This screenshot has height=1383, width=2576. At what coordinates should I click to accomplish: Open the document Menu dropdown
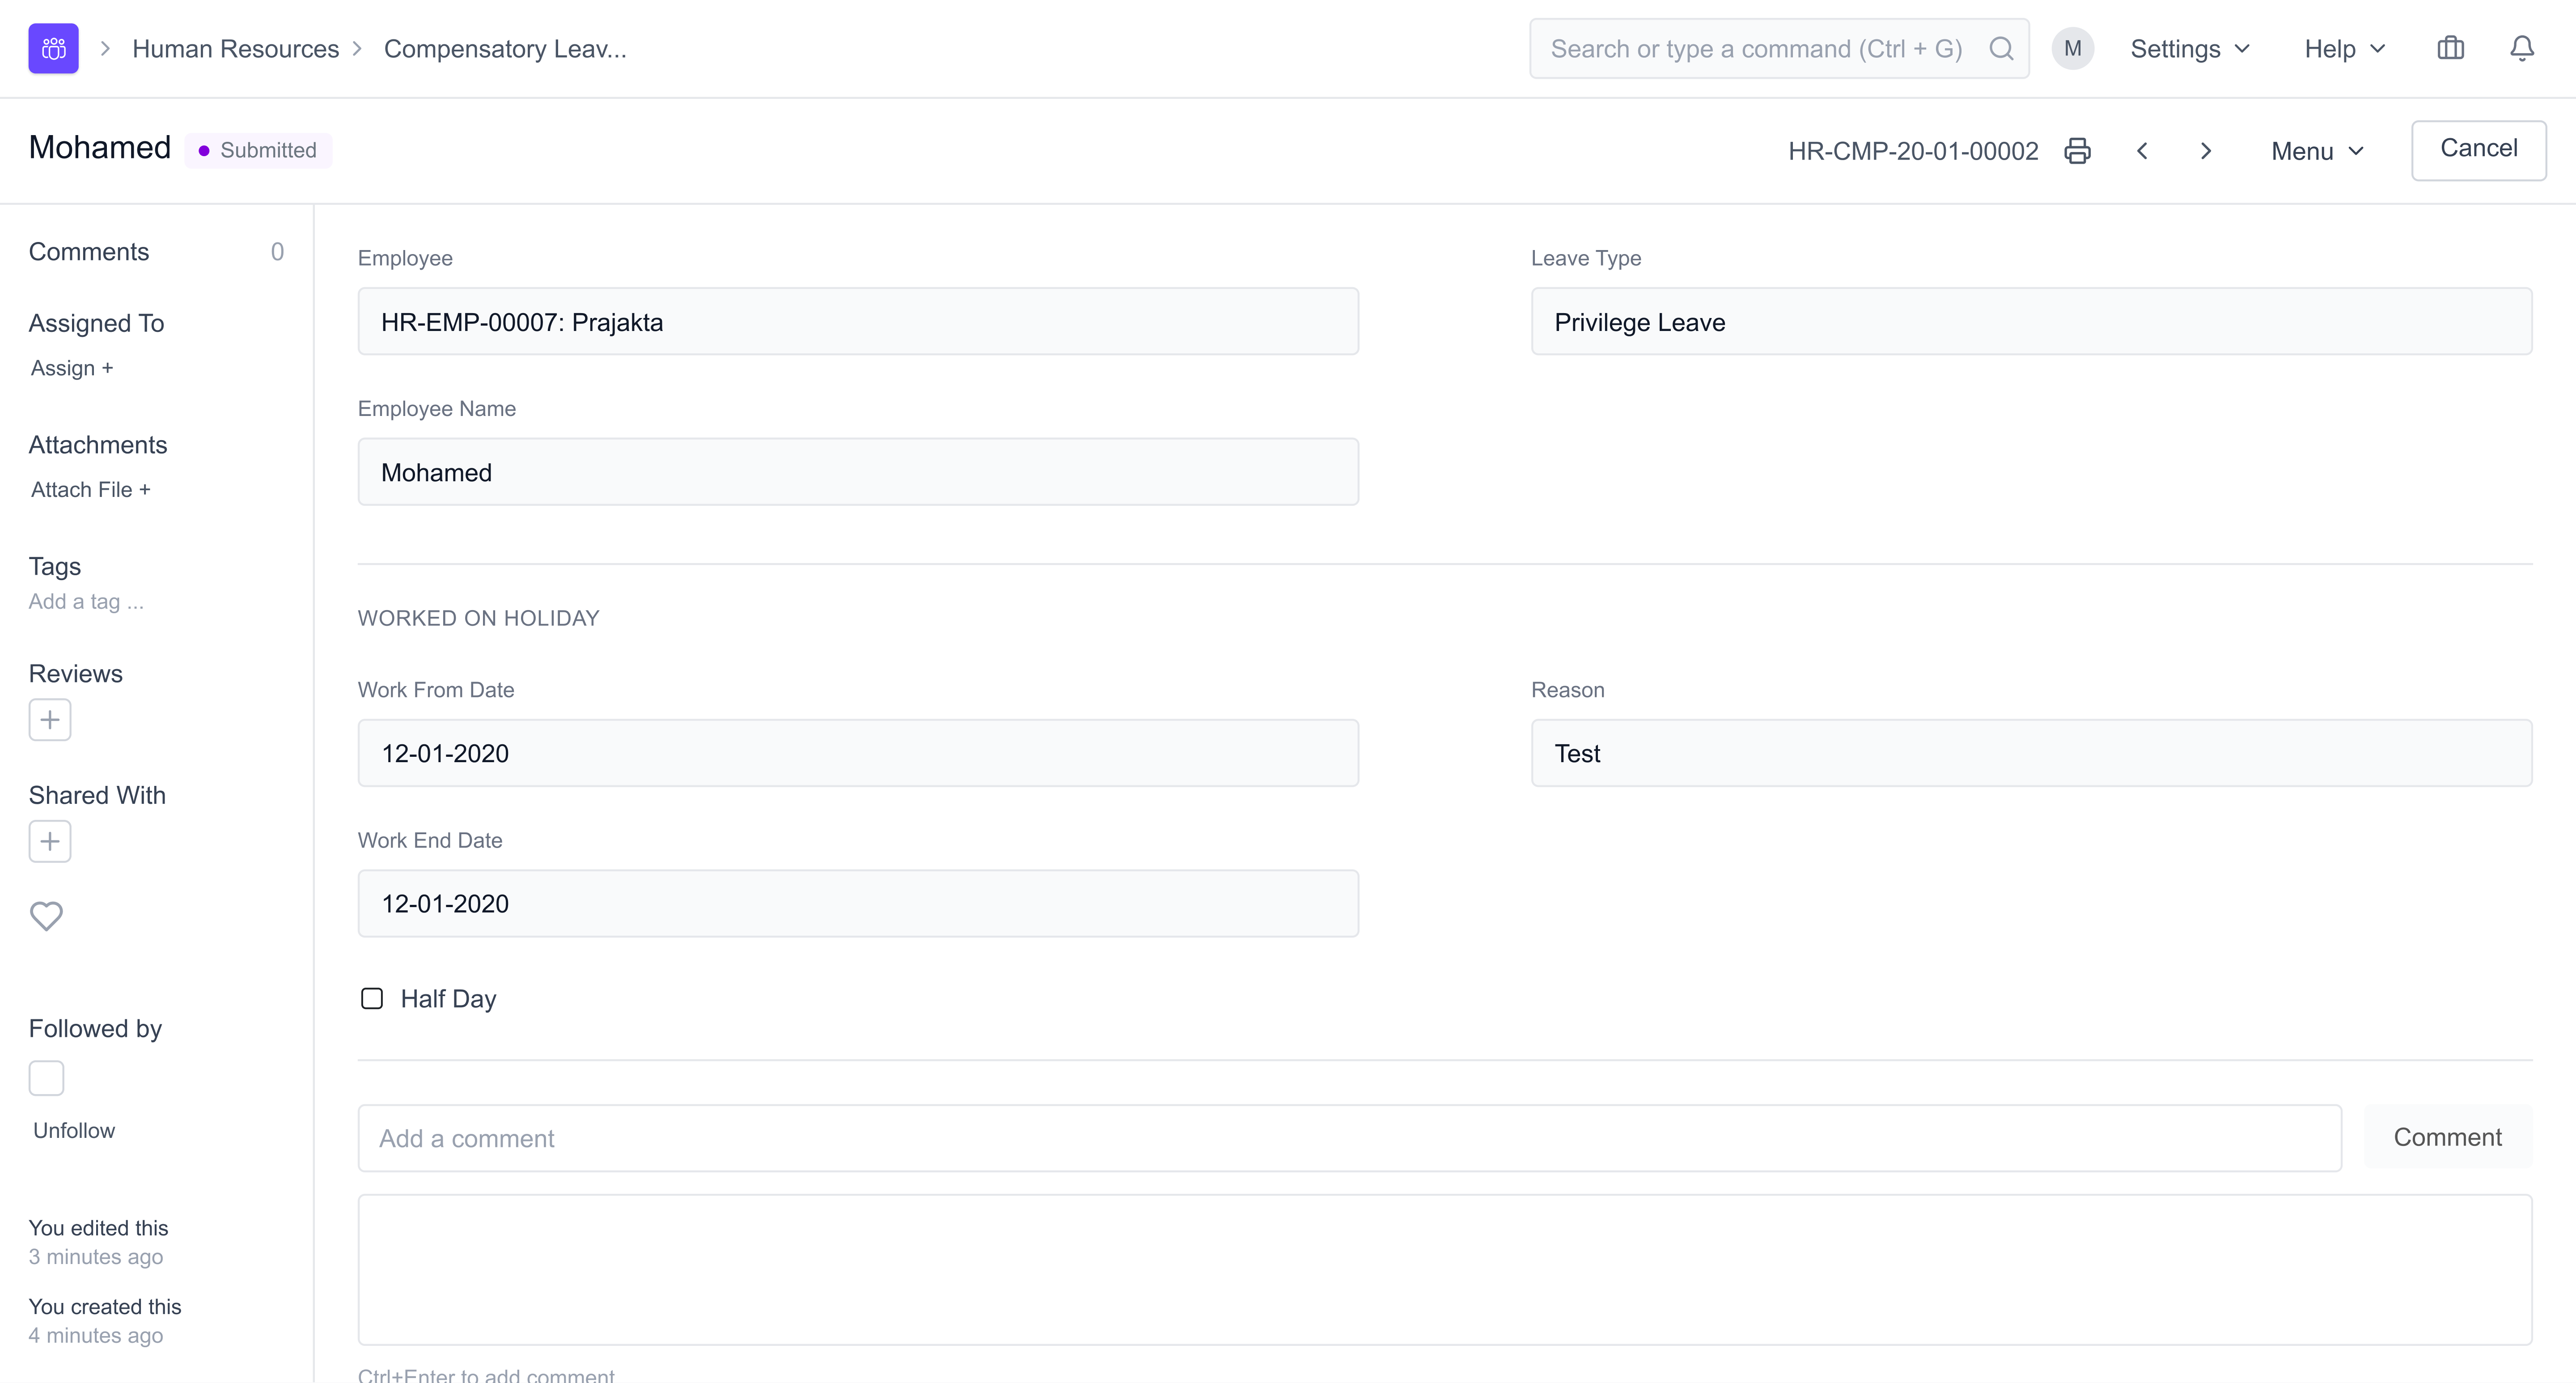2317,151
